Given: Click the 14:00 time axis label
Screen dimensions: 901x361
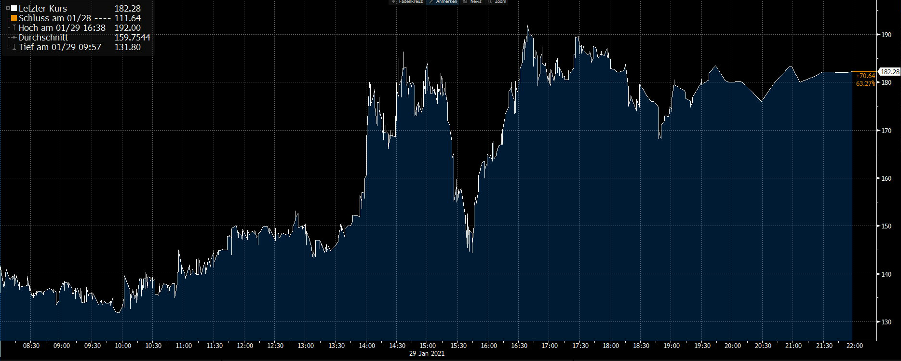Looking at the screenshot, I should 367,346.
